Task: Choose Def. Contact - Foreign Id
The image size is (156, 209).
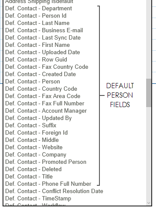Action: (x=36, y=132)
